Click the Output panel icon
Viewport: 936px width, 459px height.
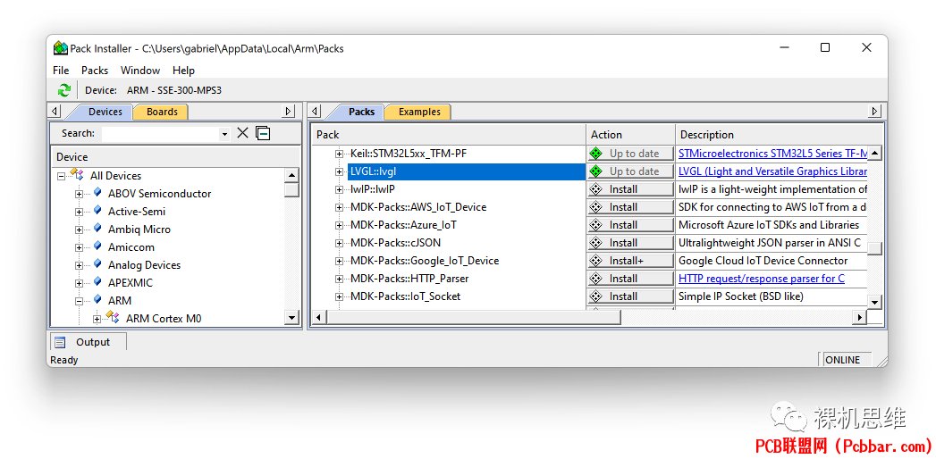[60, 342]
